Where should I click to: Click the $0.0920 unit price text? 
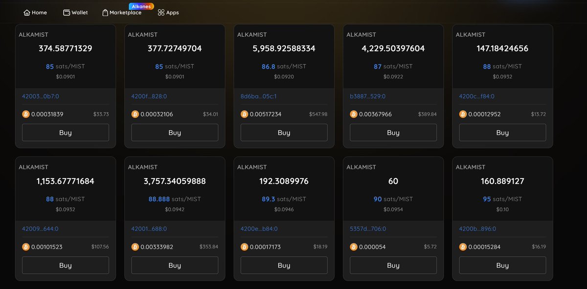point(284,77)
